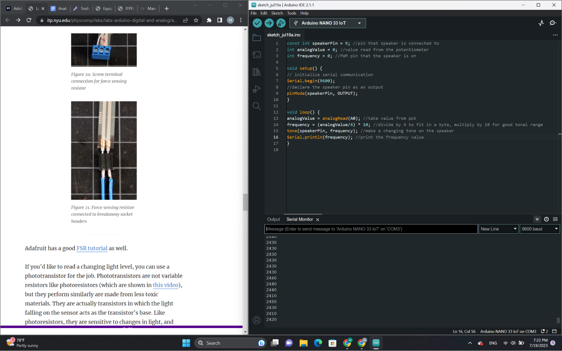Open the Serial Plotter icon
This screenshot has width=562, height=351.
coord(541,23)
